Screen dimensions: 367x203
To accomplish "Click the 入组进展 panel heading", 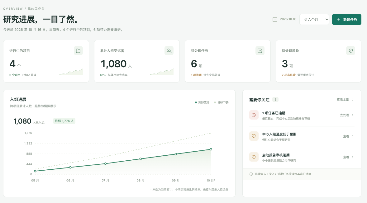I will [x=18, y=100].
